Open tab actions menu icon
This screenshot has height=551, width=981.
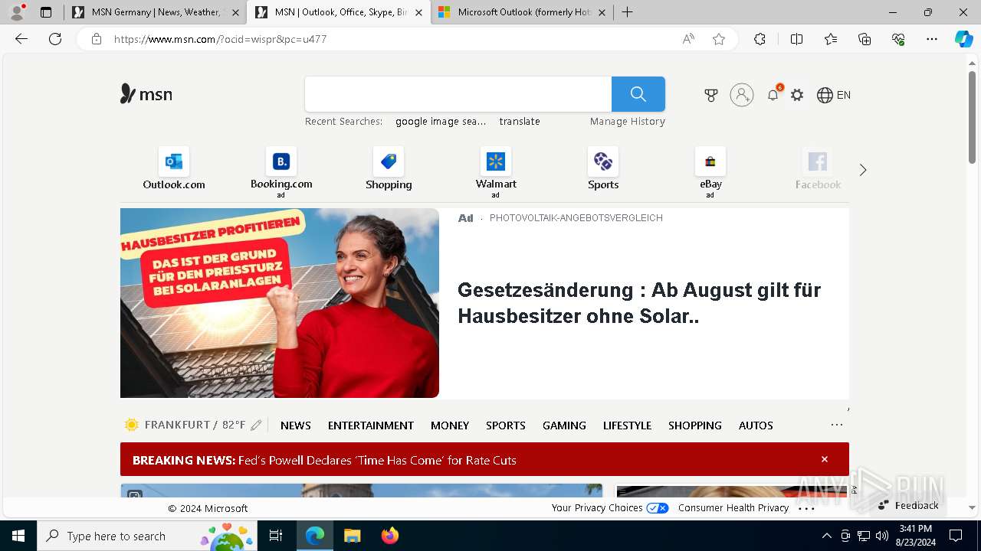46,12
